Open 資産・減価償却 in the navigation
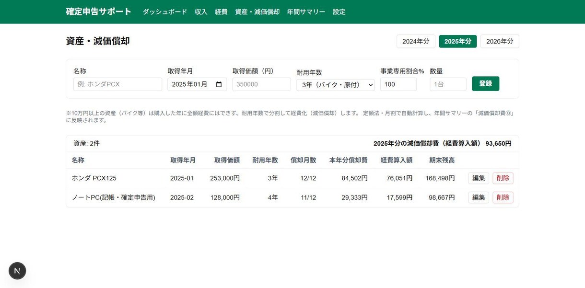Image resolution: width=585 pixels, height=288 pixels. (x=257, y=12)
